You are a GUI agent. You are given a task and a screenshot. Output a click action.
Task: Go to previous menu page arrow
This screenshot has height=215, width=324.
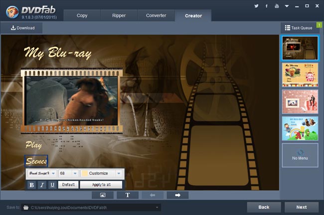[153, 195]
